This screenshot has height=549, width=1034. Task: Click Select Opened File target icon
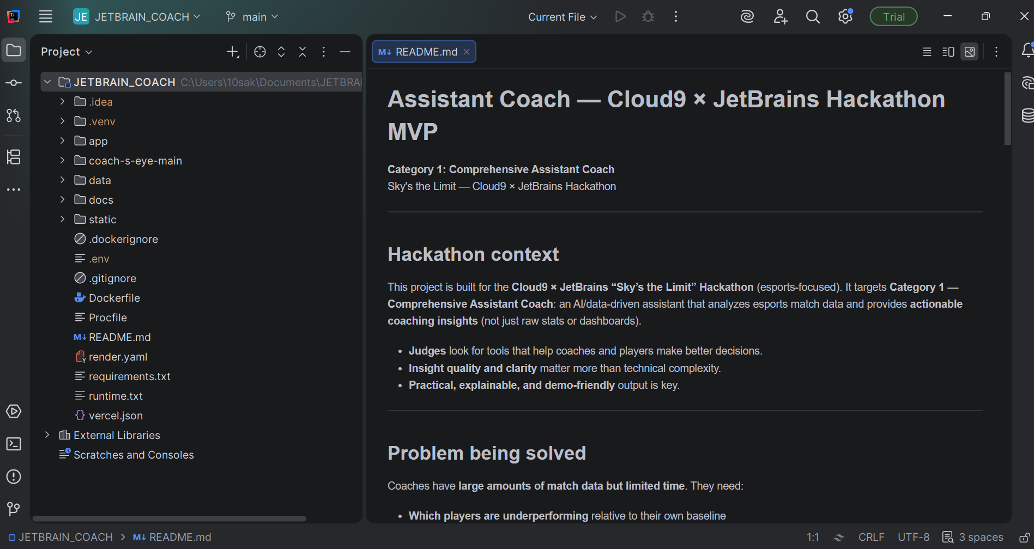point(260,52)
